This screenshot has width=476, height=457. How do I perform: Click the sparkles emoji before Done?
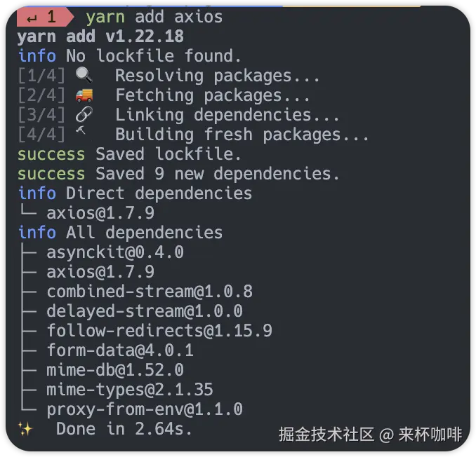tap(25, 428)
